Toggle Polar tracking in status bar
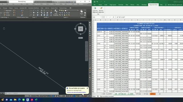This screenshot has width=183, height=102. pos(39,96)
